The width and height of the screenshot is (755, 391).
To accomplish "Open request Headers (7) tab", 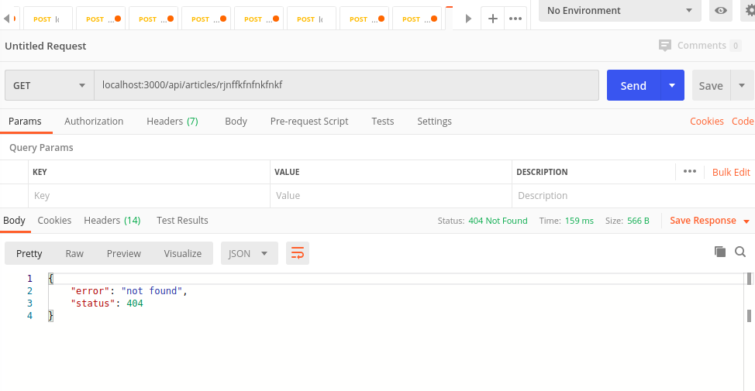I will pos(172,122).
